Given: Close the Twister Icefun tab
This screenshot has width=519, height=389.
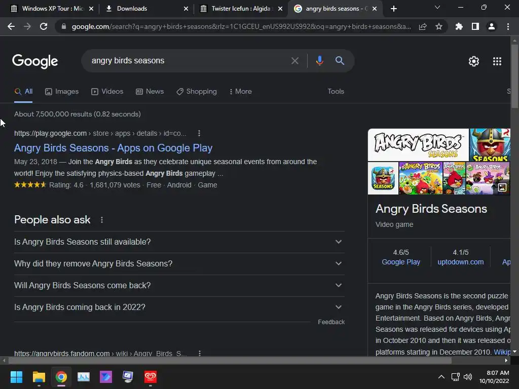Looking at the screenshot, I should tap(280, 9).
